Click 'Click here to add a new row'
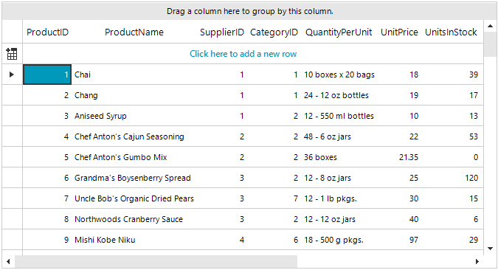 click(x=243, y=54)
